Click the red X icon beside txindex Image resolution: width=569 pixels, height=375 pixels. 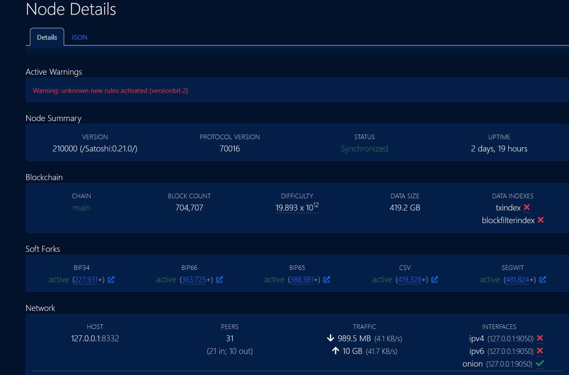(526, 208)
